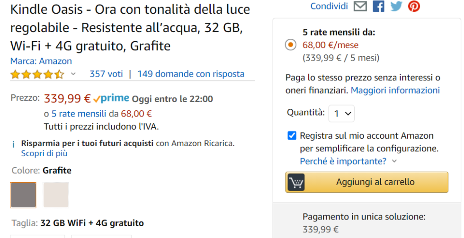Open 149 domande con risposta link
Viewport: 464px width, 238px height.
pyautogui.click(x=191, y=74)
